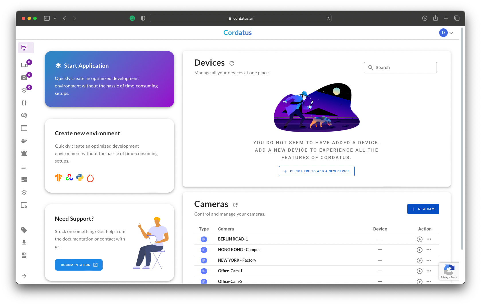Open the Safari share menu
This screenshot has width=481, height=305.
(435, 18)
